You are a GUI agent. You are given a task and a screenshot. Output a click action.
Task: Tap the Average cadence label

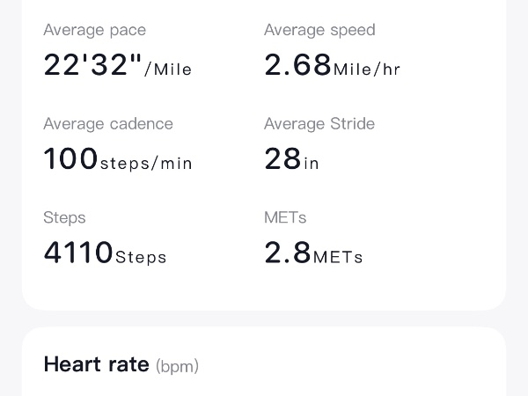click(x=108, y=124)
